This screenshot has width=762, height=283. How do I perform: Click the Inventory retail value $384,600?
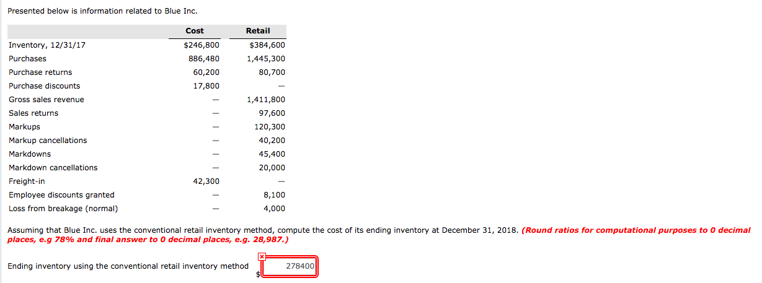(x=267, y=45)
